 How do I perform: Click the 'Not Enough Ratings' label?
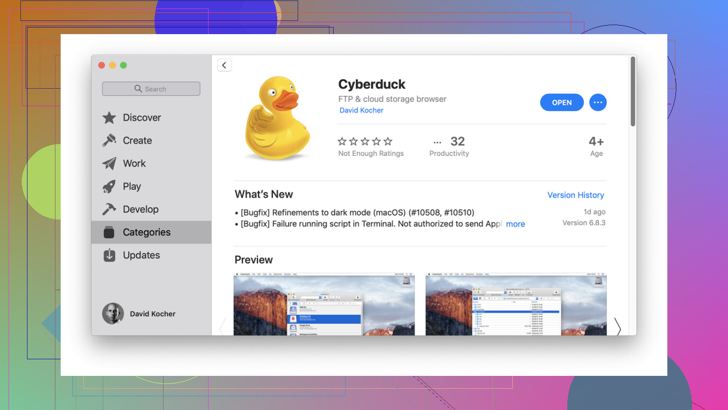(x=371, y=154)
